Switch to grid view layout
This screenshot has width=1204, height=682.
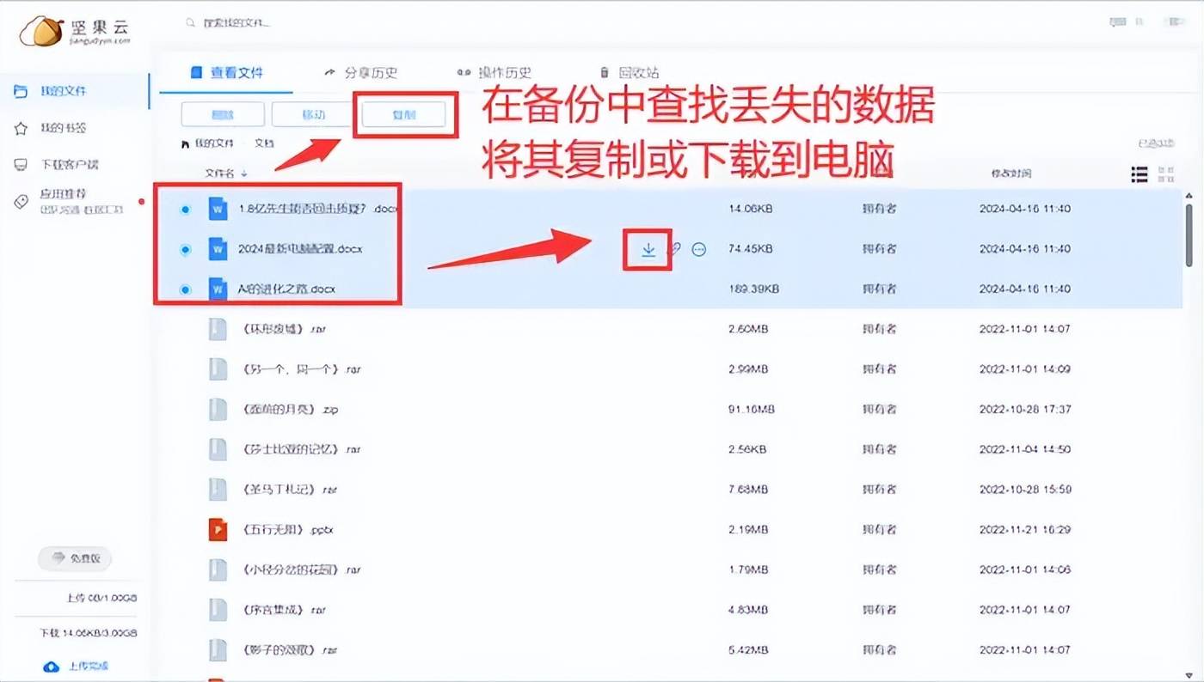1166,174
